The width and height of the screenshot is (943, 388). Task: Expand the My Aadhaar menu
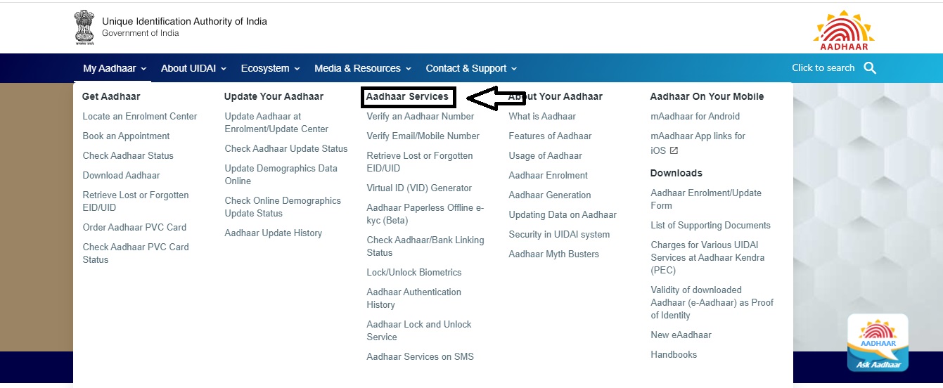coord(115,68)
